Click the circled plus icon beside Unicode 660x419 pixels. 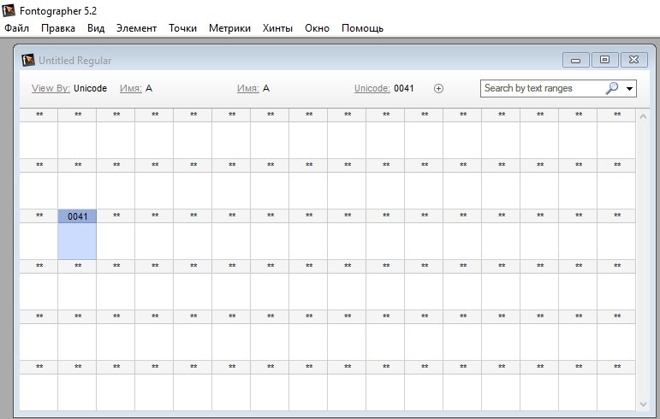[x=438, y=88]
